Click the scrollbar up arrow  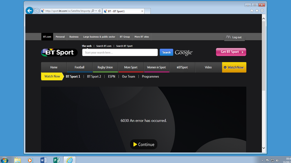point(264,19)
